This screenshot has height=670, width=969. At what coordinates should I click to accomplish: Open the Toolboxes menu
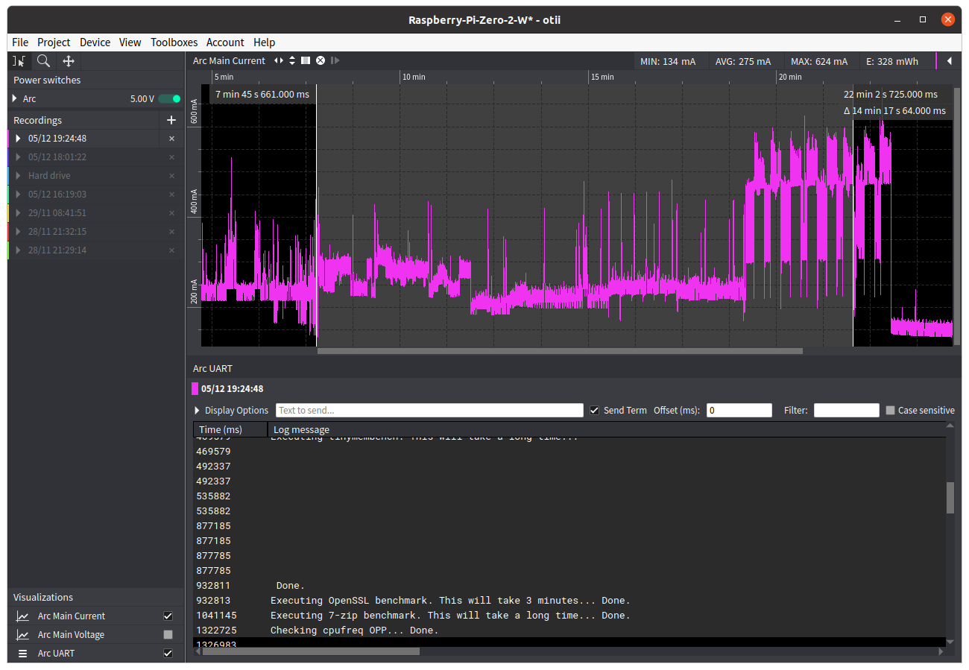pos(174,42)
